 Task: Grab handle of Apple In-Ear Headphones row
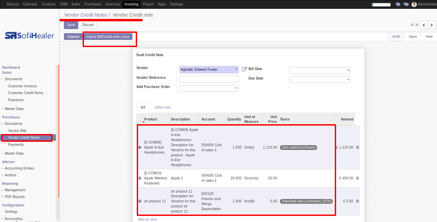(140, 148)
